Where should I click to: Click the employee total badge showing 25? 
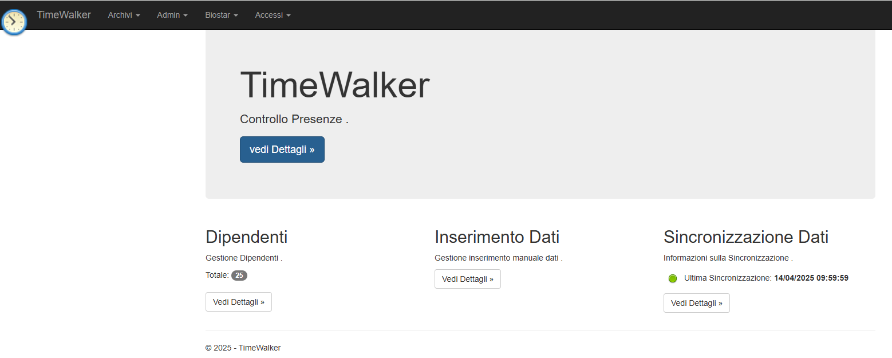(x=239, y=276)
